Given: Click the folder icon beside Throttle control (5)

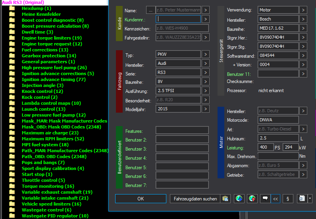Looking at the screenshot, I should tap(12, 180).
